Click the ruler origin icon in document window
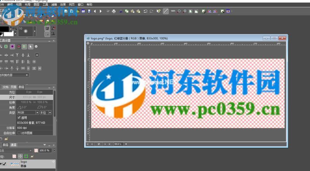The image size is (310, 171). click(x=88, y=43)
